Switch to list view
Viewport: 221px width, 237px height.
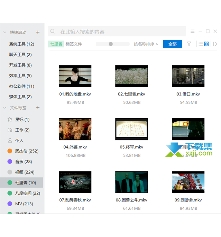tap(201, 44)
